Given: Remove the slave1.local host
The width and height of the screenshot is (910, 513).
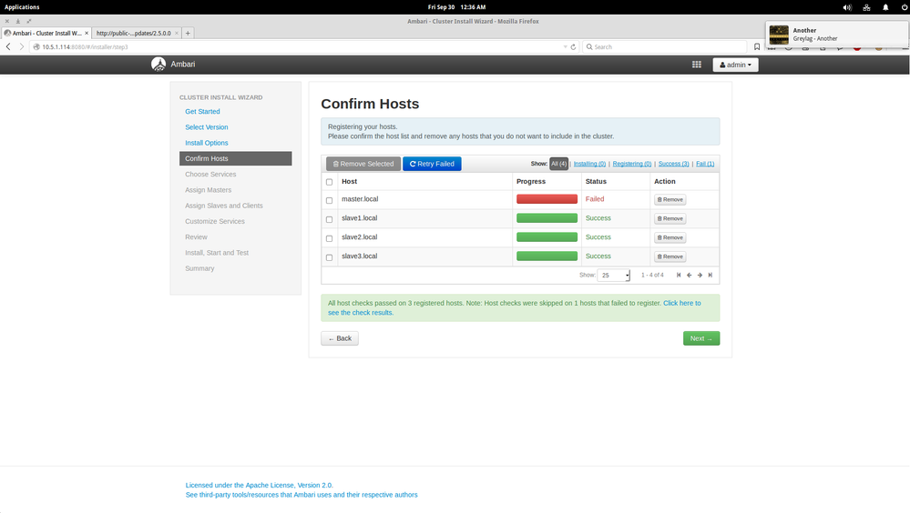Looking at the screenshot, I should click(670, 218).
